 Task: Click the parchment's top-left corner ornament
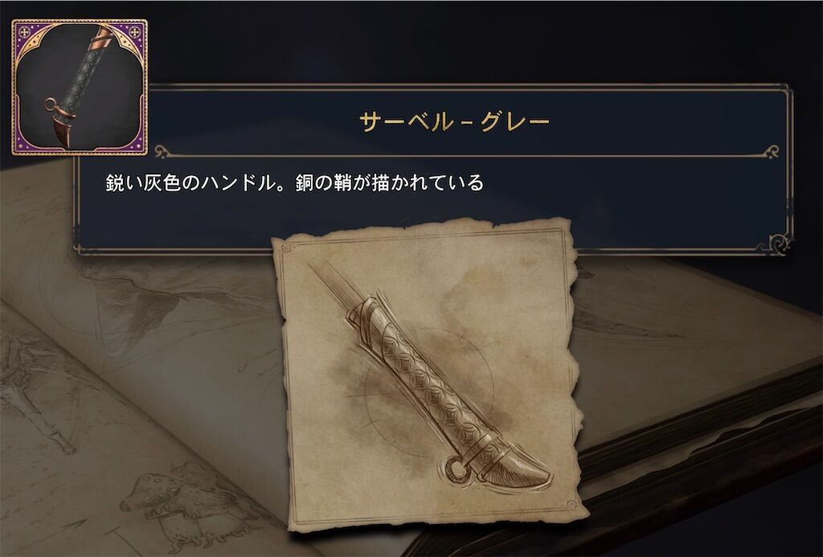[286, 248]
